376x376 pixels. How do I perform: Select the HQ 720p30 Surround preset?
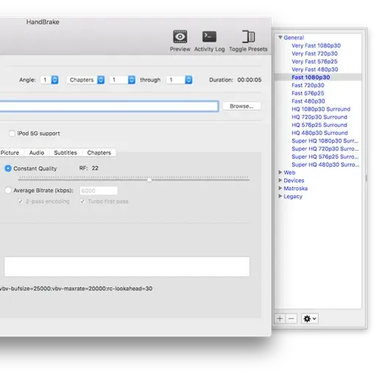pyautogui.click(x=319, y=117)
